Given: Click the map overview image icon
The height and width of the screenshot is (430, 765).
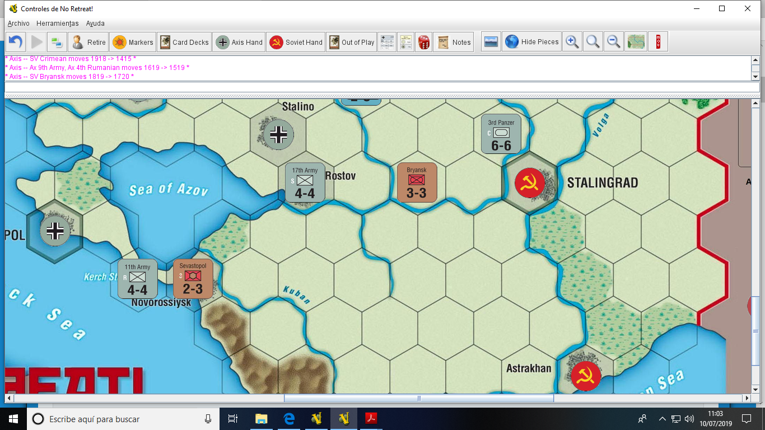Looking at the screenshot, I should (491, 42).
